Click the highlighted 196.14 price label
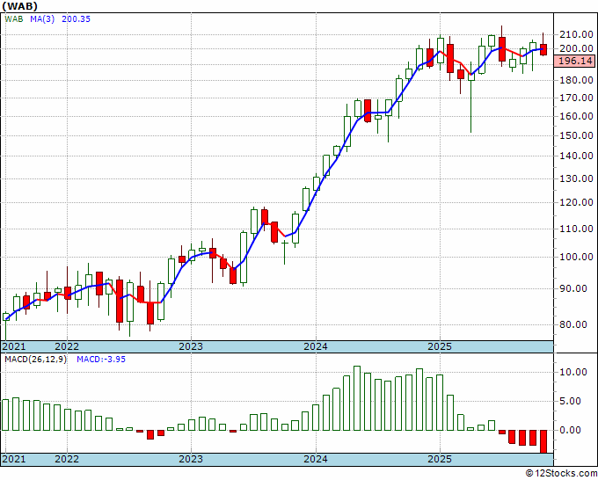Screen dimensions: 598x480 [x=575, y=61]
